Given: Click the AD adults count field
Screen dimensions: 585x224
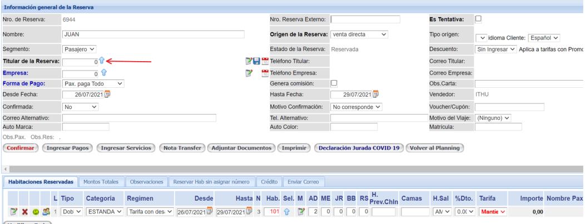Looking at the screenshot, I should pyautogui.click(x=313, y=212).
